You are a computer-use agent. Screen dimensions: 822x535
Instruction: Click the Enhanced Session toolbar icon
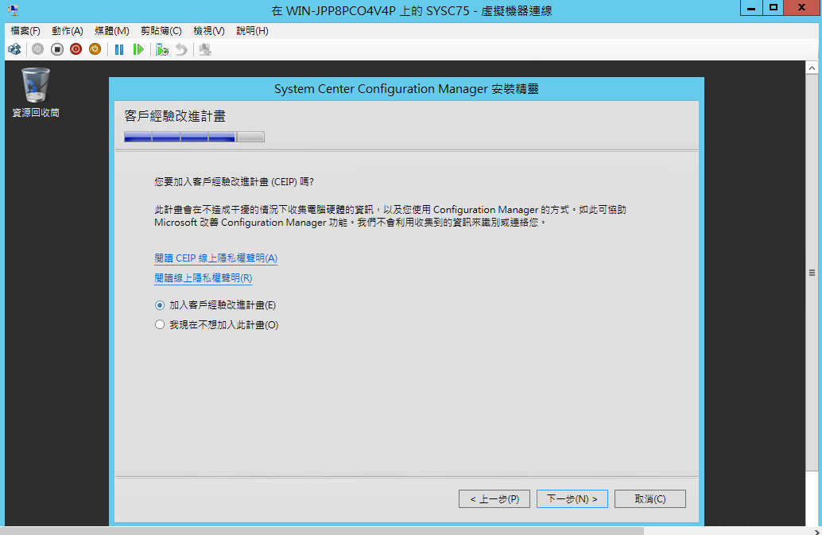click(x=205, y=50)
